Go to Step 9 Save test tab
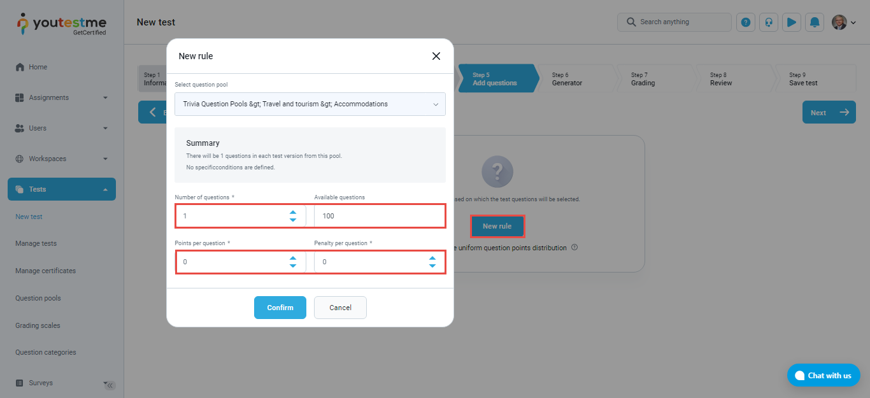Image resolution: width=870 pixels, height=398 pixels. point(815,78)
